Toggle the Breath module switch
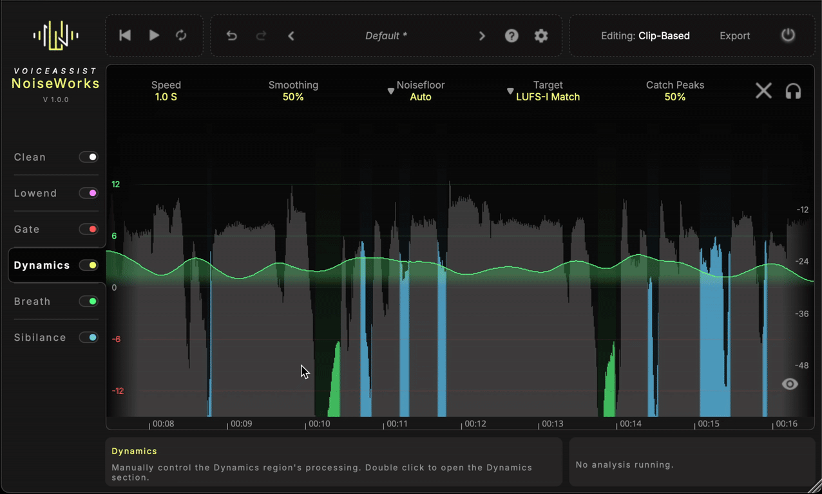Screen dimensions: 822x494 pos(88,301)
